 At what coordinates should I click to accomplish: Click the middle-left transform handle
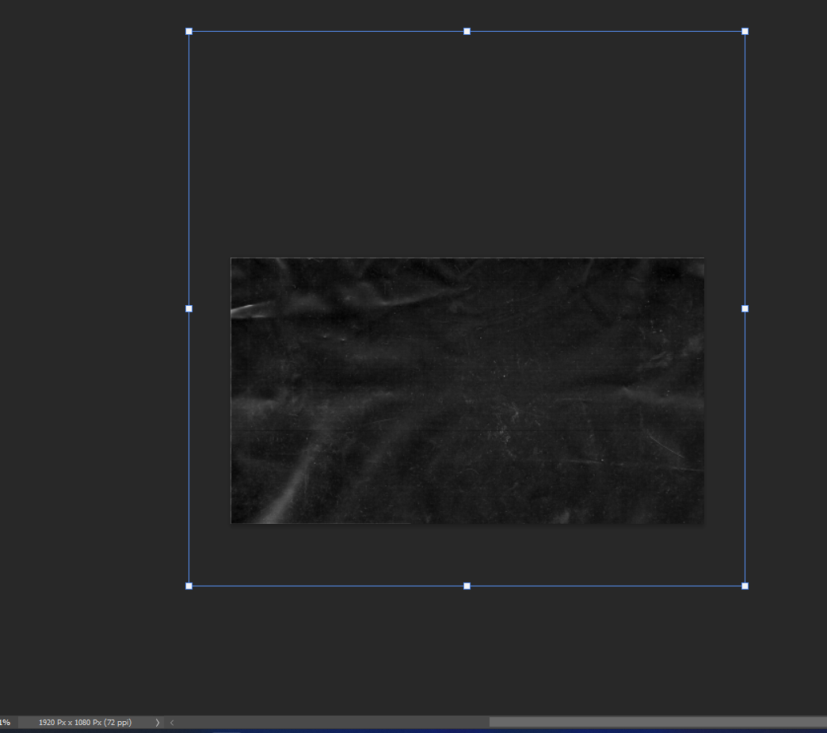(189, 308)
